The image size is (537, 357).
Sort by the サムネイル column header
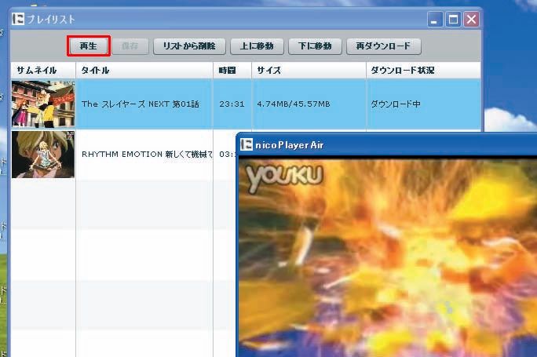(43, 71)
